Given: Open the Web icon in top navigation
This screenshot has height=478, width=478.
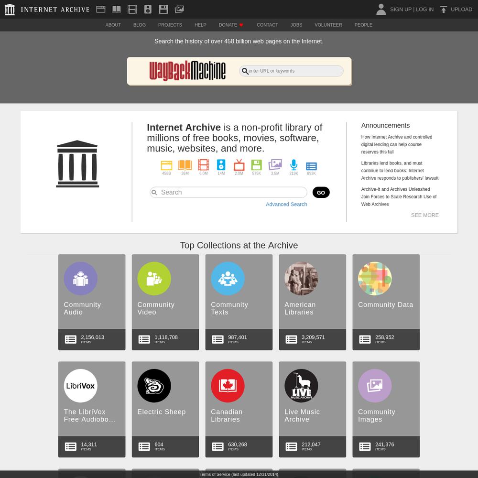Looking at the screenshot, I should tap(100, 10).
